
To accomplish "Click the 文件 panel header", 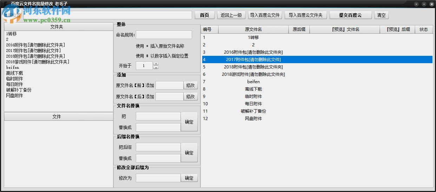I will pyautogui.click(x=59, y=117).
